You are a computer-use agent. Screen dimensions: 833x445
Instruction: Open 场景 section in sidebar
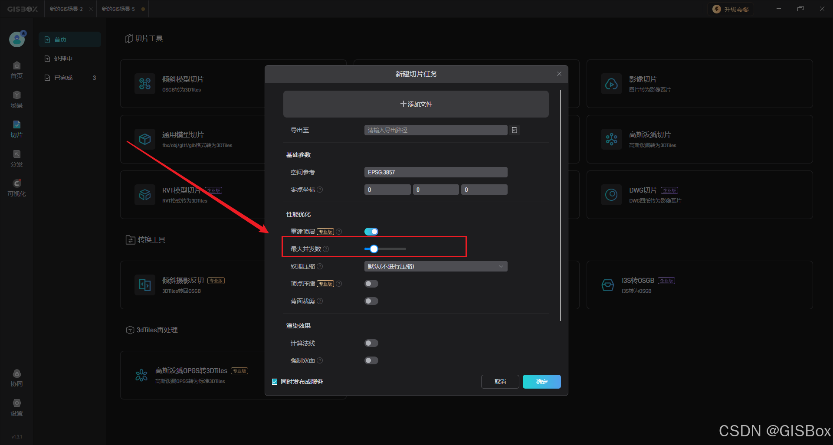pyautogui.click(x=16, y=100)
